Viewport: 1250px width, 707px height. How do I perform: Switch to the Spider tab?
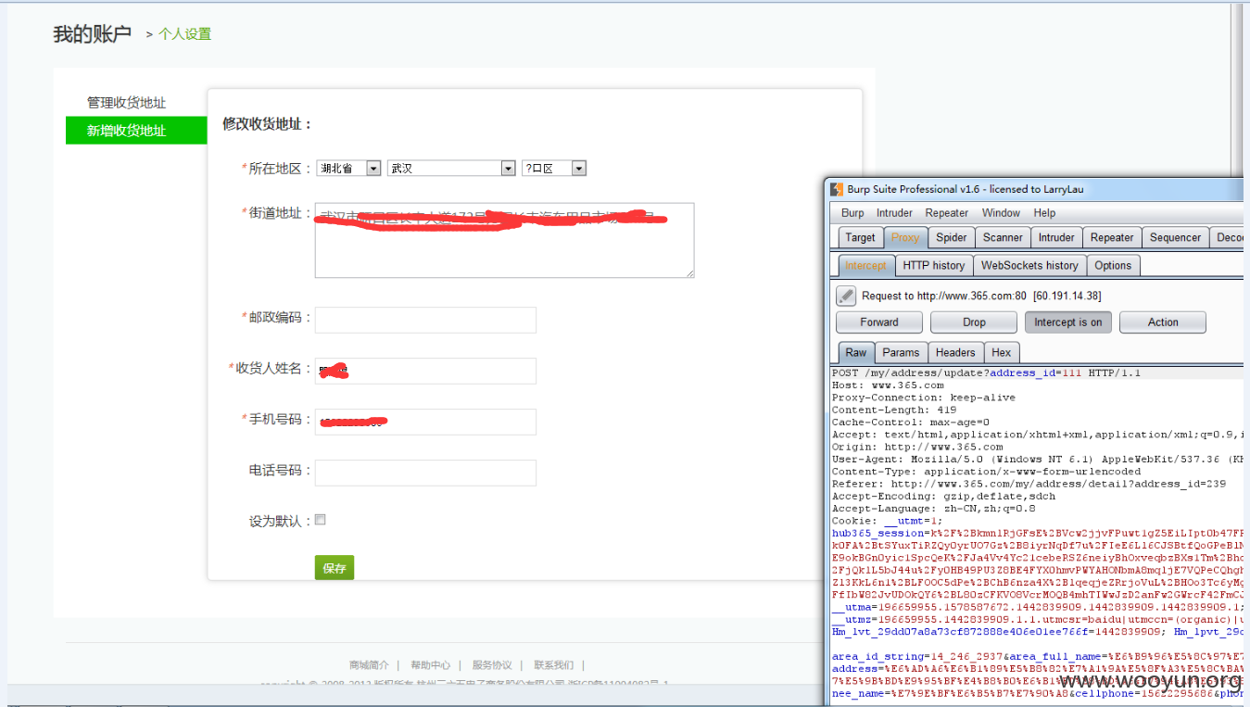click(952, 237)
